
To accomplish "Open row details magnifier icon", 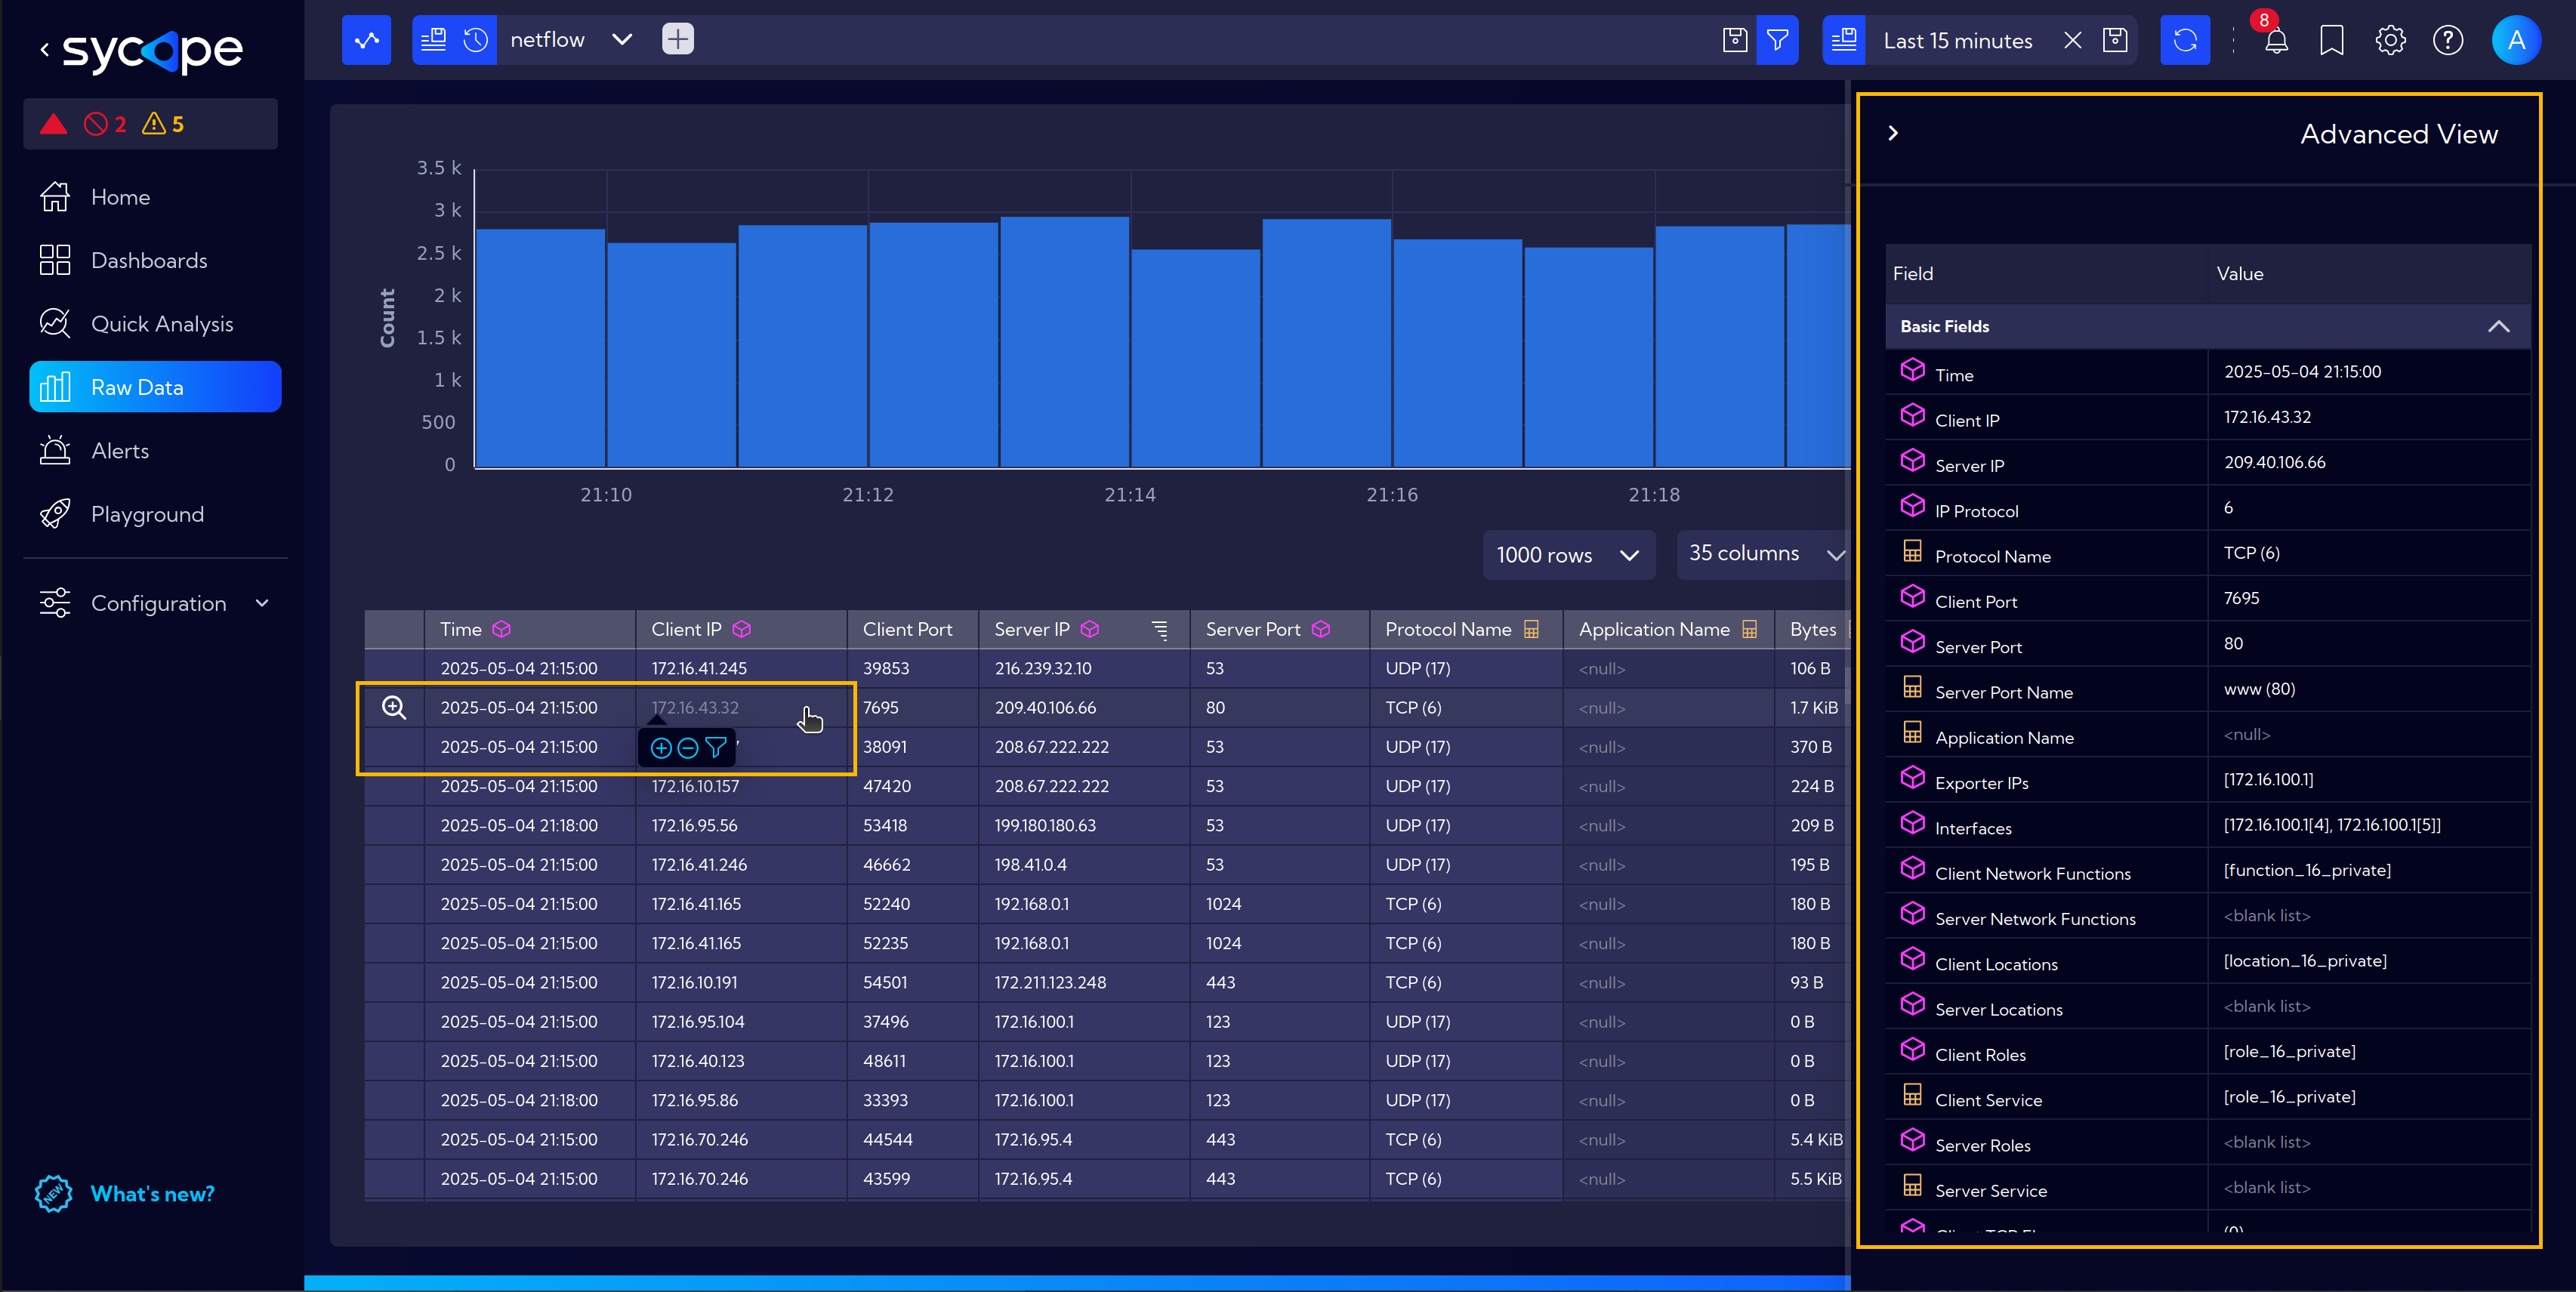I will point(394,708).
